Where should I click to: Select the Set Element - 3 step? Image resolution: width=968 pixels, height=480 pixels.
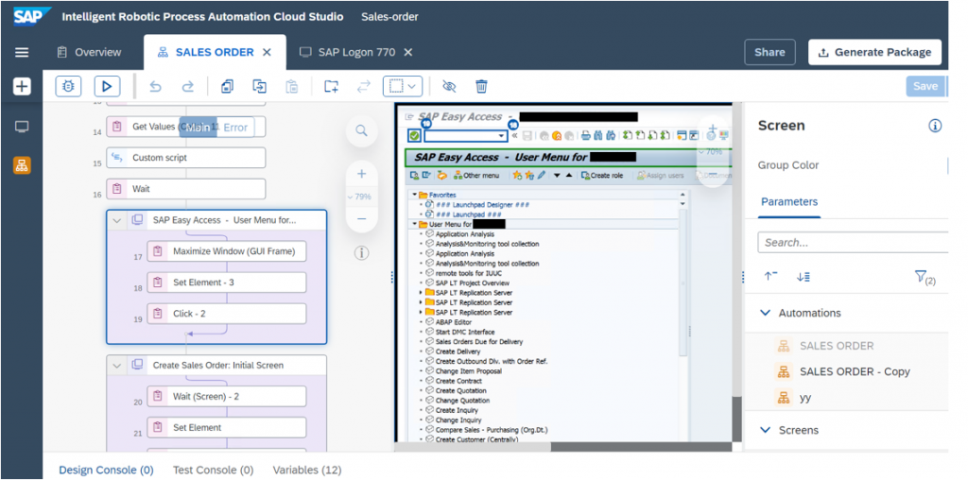point(227,282)
